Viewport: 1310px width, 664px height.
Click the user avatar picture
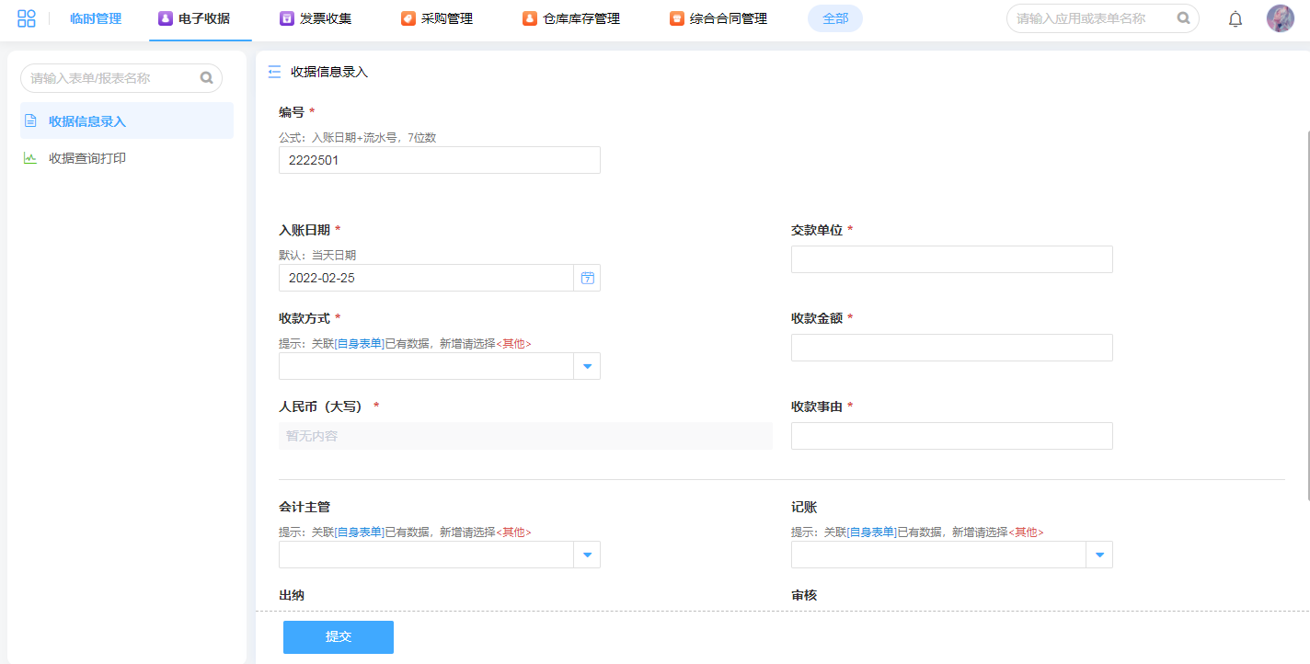pyautogui.click(x=1280, y=18)
